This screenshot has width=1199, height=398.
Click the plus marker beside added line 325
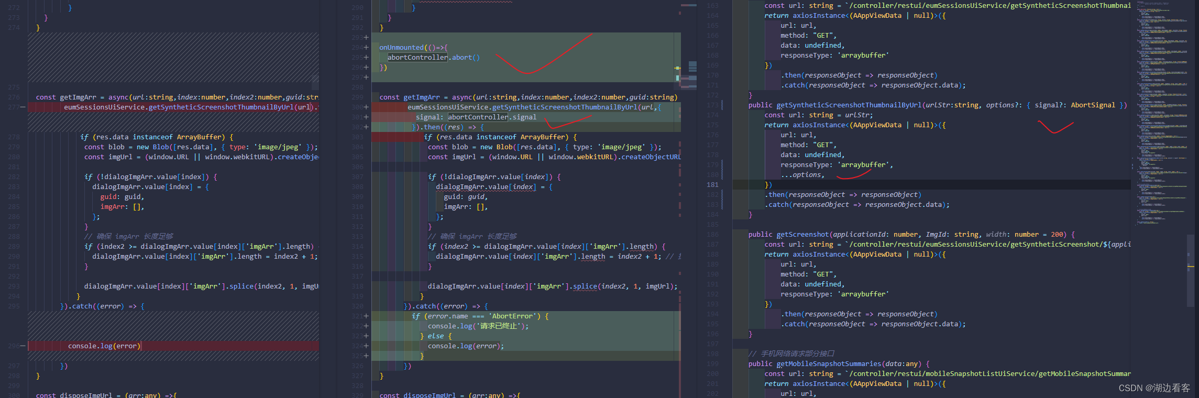366,356
